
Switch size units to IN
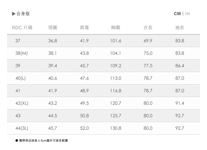pos(187,14)
